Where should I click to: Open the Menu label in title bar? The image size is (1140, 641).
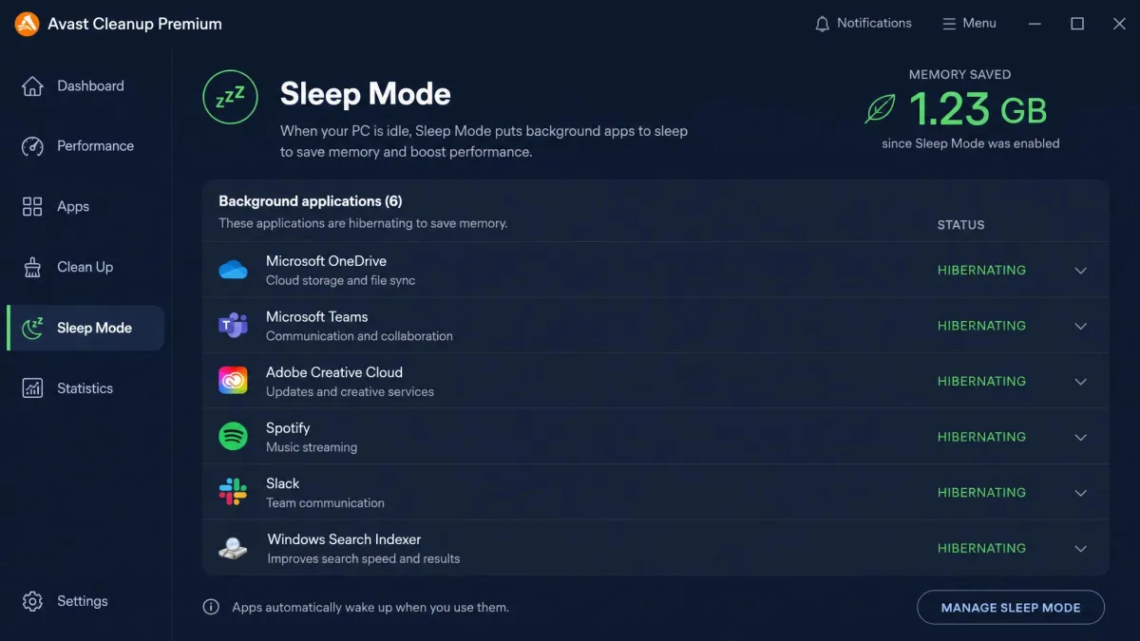coord(979,23)
